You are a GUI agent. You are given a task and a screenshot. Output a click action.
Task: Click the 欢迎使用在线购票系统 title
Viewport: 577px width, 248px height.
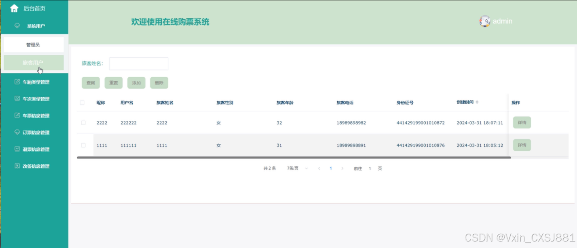[170, 22]
